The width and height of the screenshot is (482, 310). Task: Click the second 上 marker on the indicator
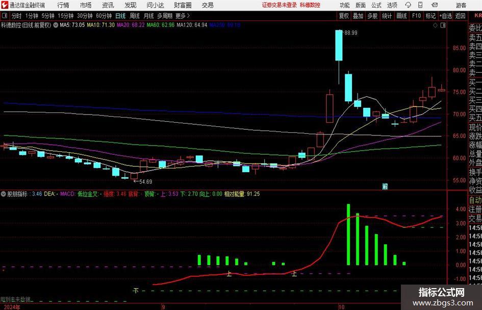click(x=294, y=273)
